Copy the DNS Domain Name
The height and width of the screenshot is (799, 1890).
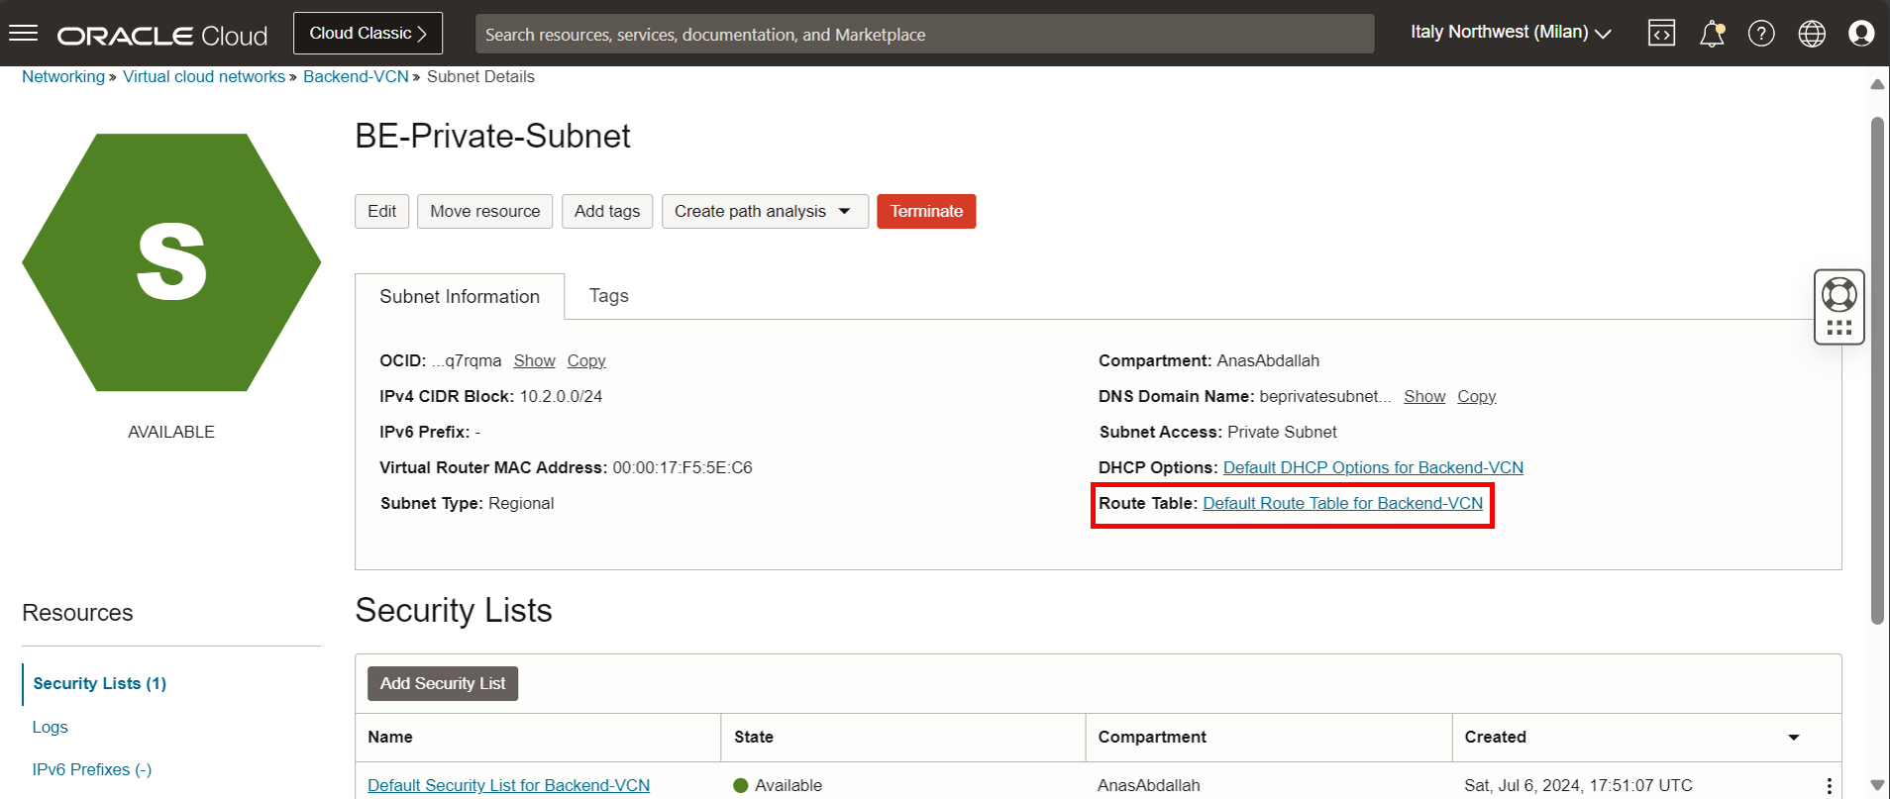1476,396
